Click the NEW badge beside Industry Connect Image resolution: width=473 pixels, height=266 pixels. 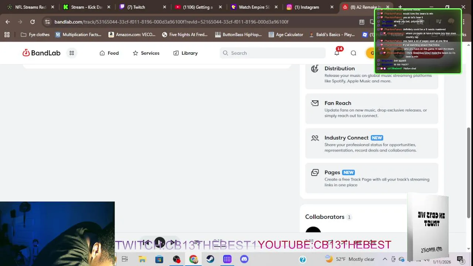(x=377, y=138)
